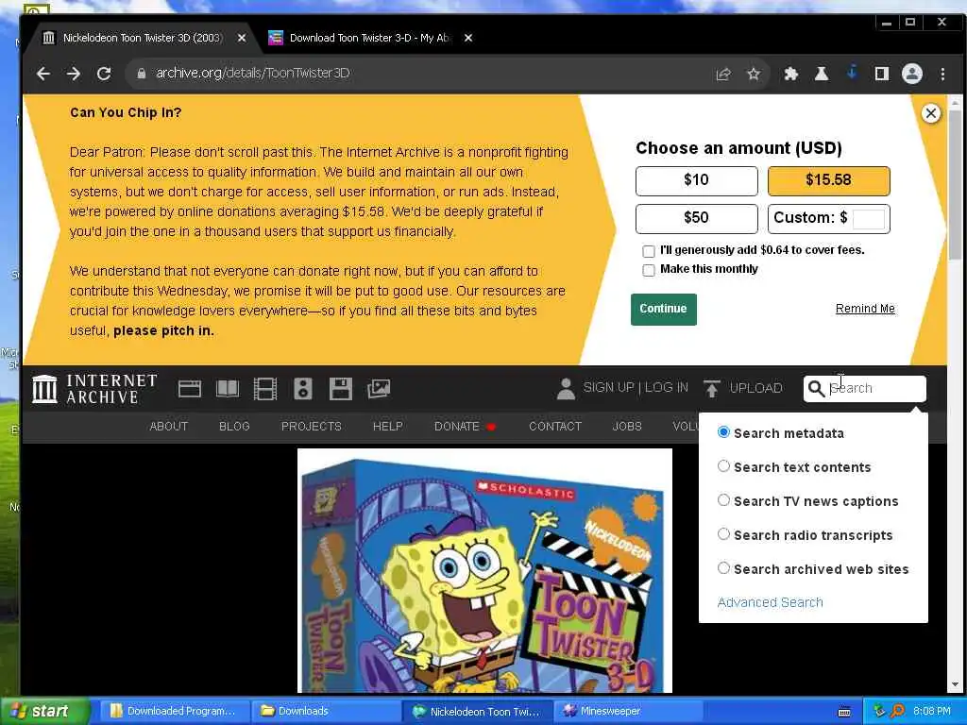The height and width of the screenshot is (725, 967).
Task: Choose Search radio transcripts
Action: (x=723, y=534)
